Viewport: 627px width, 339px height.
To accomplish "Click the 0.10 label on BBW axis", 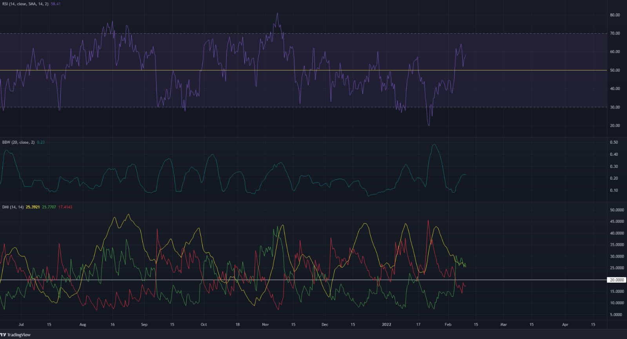I will (x=614, y=190).
